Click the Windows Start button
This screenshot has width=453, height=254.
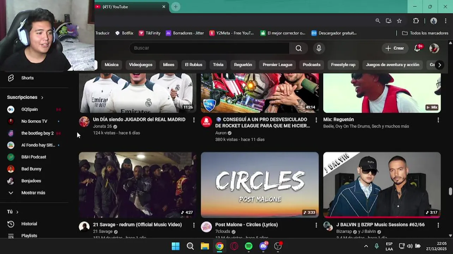pyautogui.click(x=175, y=246)
